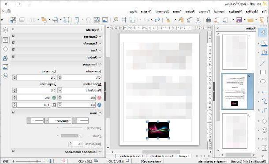This screenshot has width=269, height=164.
Task: Click Fit Page icon in the status bar
Action: (x=50, y=161)
